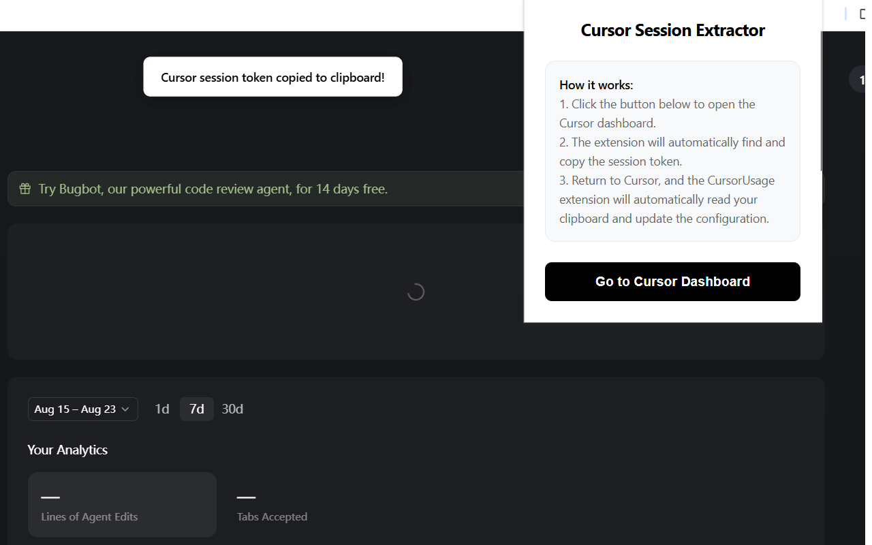Click the Go to Cursor Dashboard button
The image size is (872, 545).
click(x=672, y=281)
